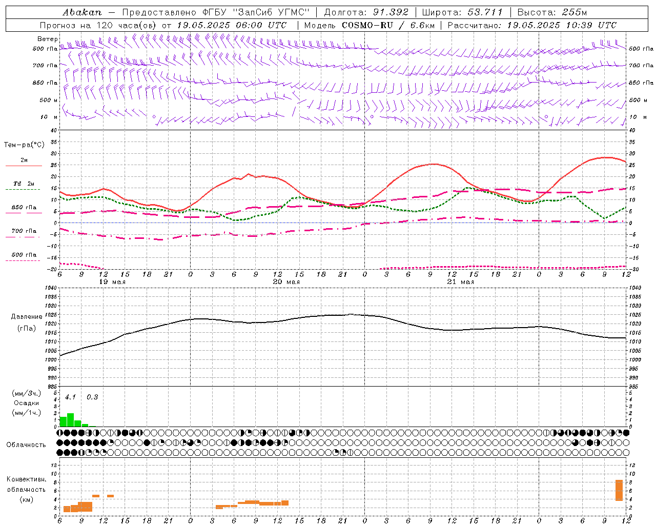
Task: Click the solid red line sample under "2м" legend
Action: coord(24,166)
